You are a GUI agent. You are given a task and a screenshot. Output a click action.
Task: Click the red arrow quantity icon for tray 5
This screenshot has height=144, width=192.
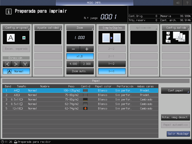point(85,108)
